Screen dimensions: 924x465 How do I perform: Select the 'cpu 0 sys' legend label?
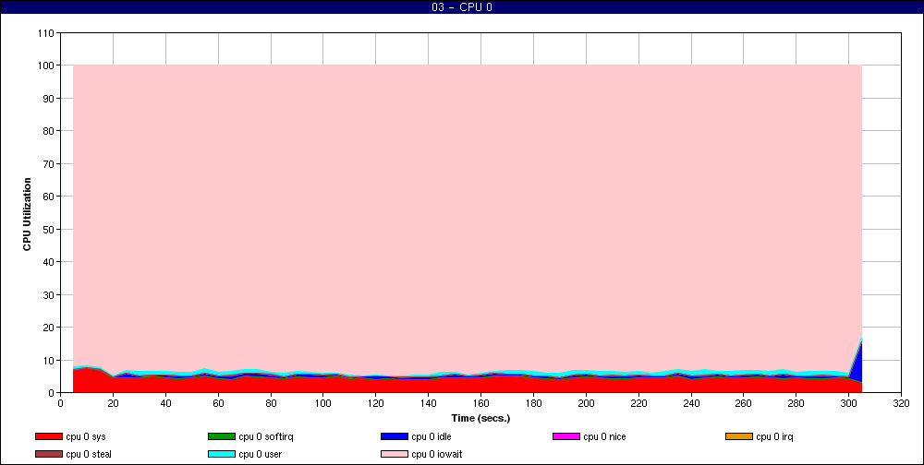tap(86, 436)
